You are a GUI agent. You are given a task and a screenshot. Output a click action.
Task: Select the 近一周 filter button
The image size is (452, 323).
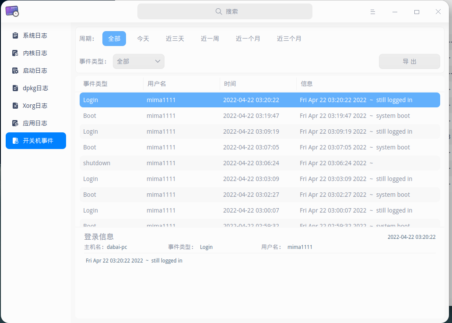click(210, 39)
